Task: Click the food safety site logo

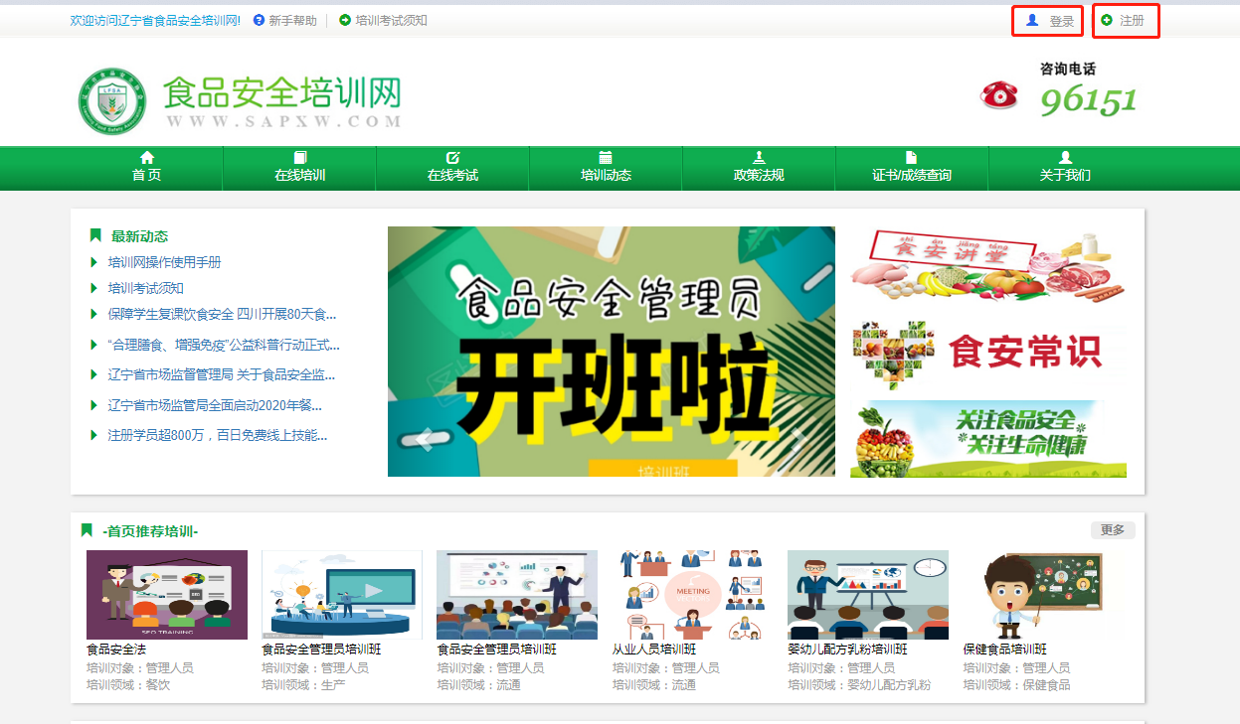Action: point(112,100)
